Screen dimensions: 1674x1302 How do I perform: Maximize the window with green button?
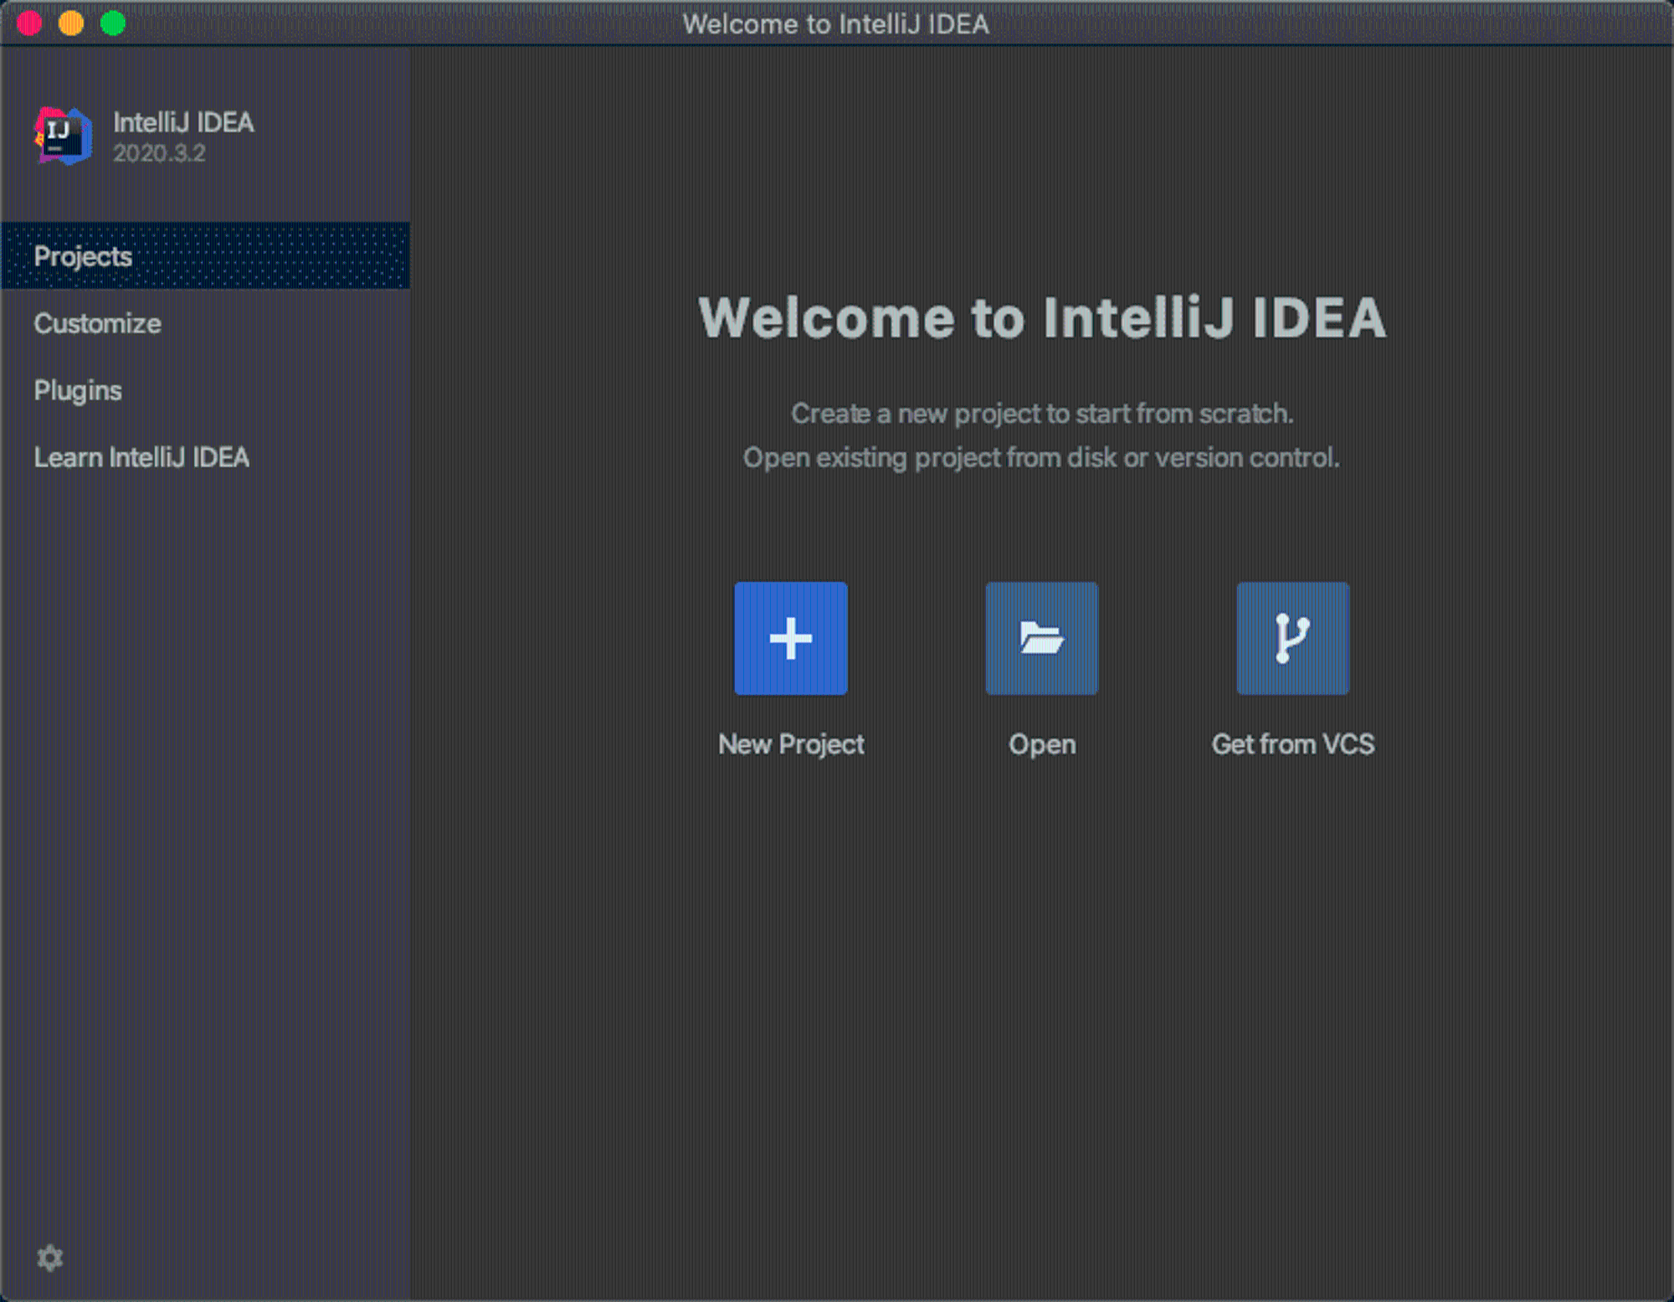click(x=113, y=23)
